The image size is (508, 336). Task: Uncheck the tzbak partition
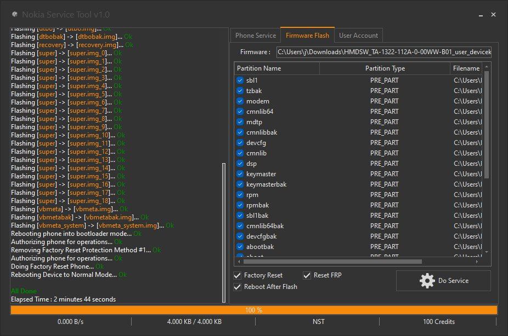[x=240, y=90]
